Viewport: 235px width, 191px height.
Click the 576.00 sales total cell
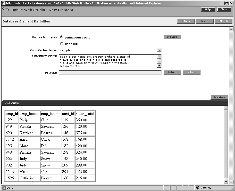tap(85, 133)
